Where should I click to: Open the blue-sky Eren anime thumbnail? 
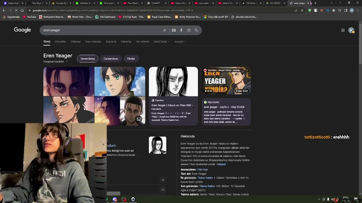120,81
